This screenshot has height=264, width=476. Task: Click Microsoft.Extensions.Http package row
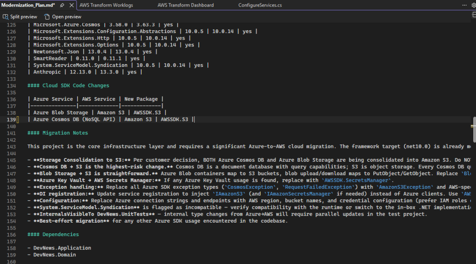coord(109,38)
